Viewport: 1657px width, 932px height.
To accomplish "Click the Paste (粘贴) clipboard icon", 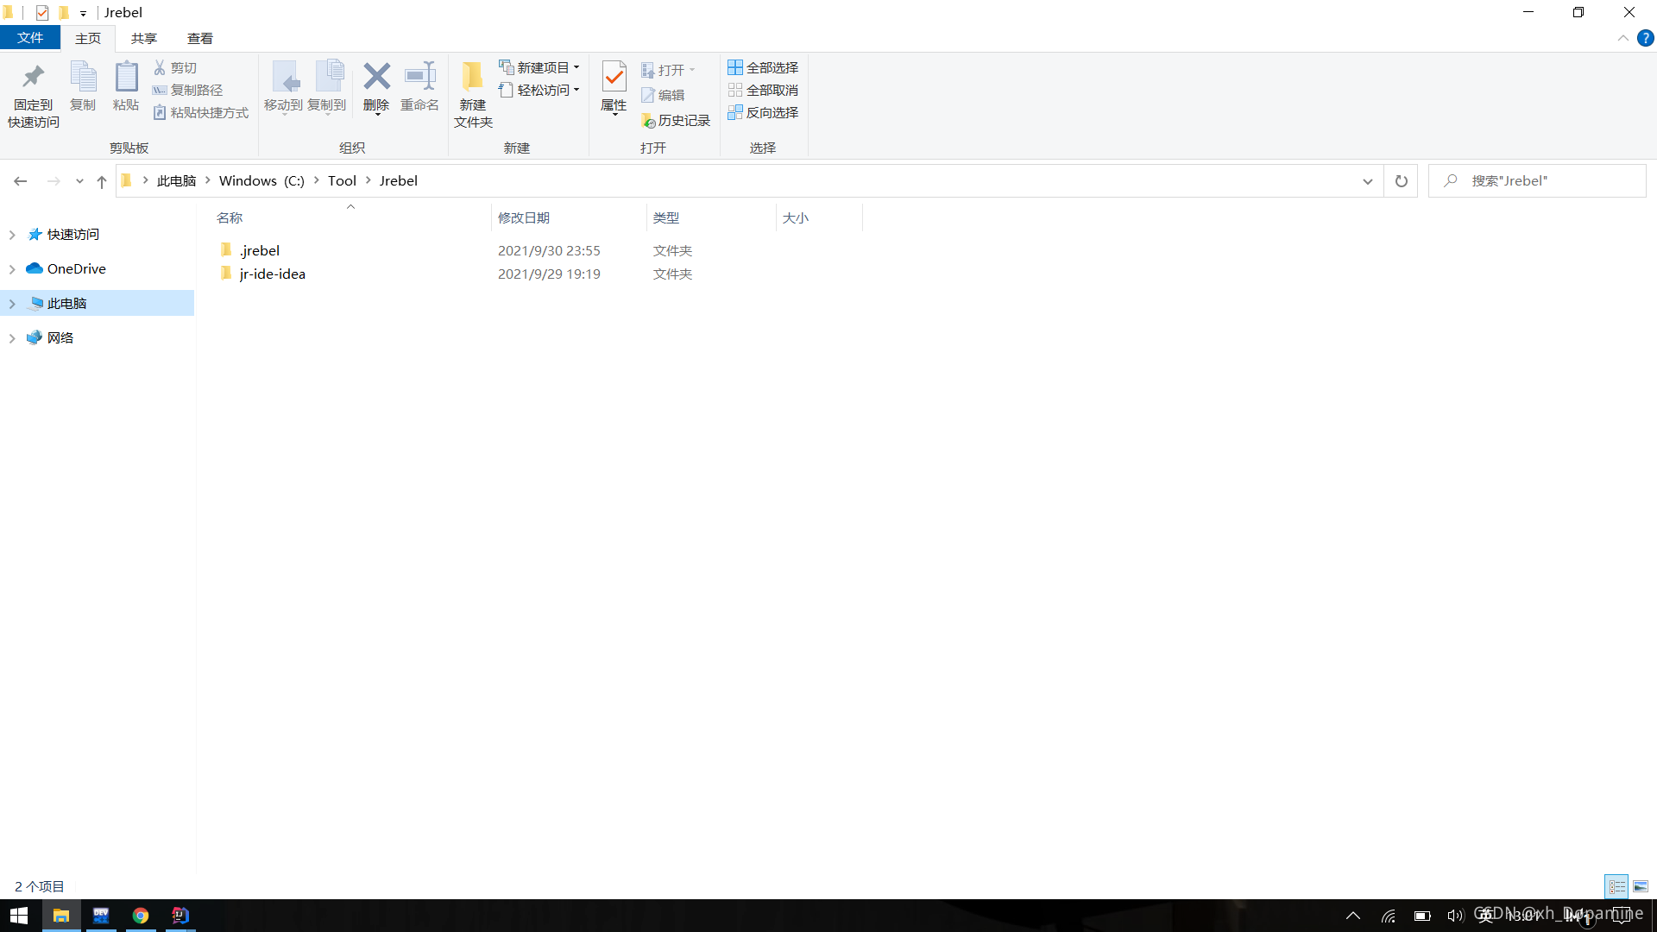I will pyautogui.click(x=126, y=78).
